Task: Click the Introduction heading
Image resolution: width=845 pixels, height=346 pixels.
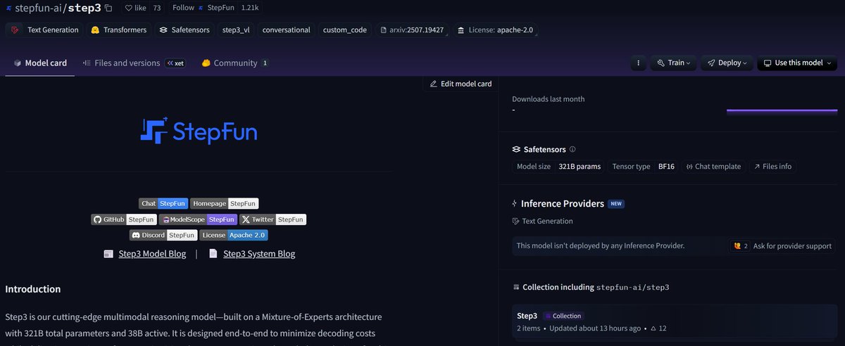Action: tap(33, 289)
